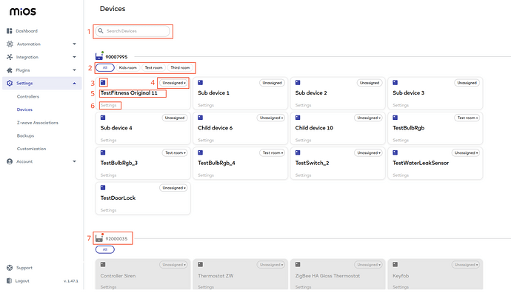Click device icon on TestWaterLeakSensor card
Screen dimensions: 511x293
pos(395,152)
